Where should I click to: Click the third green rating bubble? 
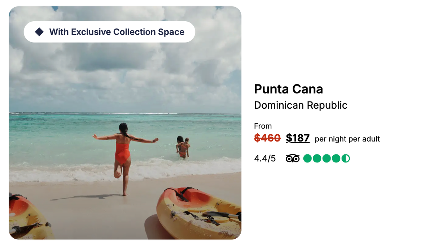coord(326,158)
